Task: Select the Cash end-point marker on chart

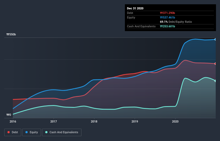Action: click(215, 81)
